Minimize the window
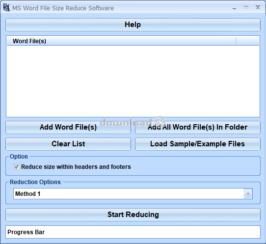Viewport: 266px width, 244px height. coord(235,8)
